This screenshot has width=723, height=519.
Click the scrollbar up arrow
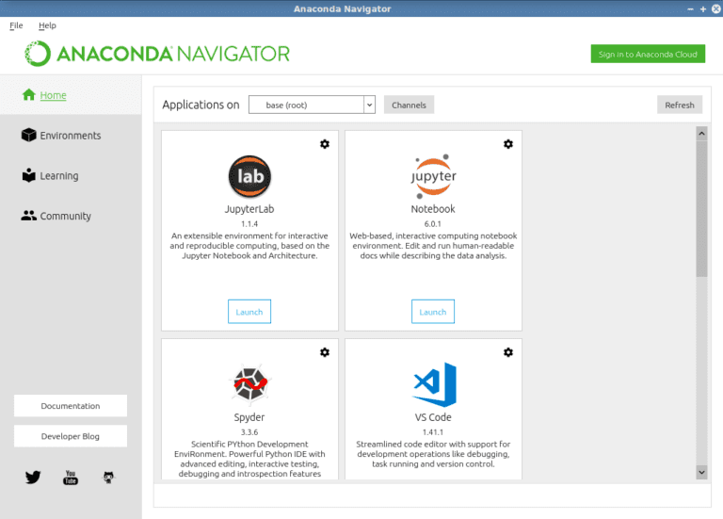(x=701, y=134)
